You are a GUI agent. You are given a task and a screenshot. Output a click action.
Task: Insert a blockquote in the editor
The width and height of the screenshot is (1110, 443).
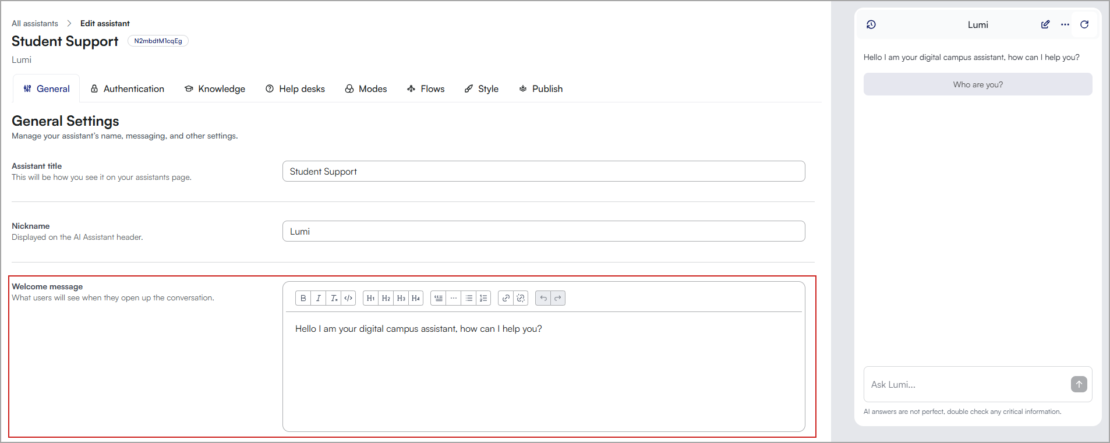tap(438, 298)
